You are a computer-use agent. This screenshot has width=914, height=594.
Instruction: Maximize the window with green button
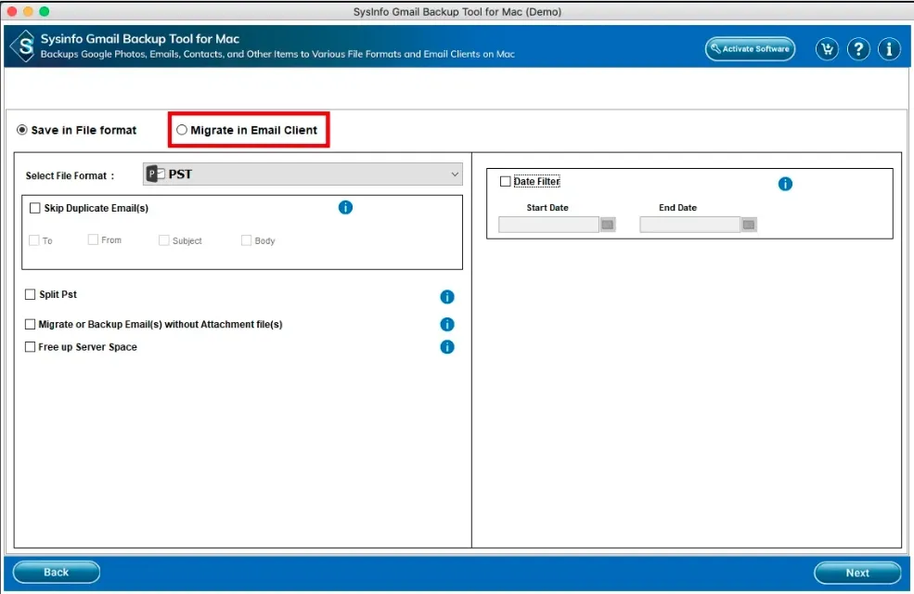[44, 11]
